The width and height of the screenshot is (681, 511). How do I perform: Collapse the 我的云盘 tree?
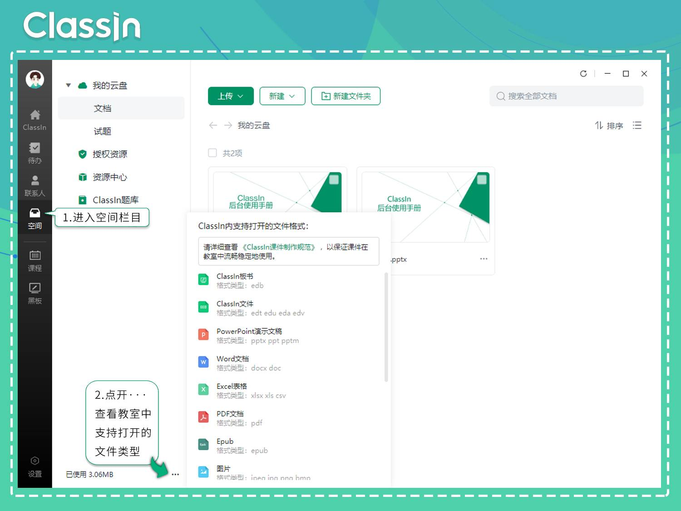coord(68,85)
